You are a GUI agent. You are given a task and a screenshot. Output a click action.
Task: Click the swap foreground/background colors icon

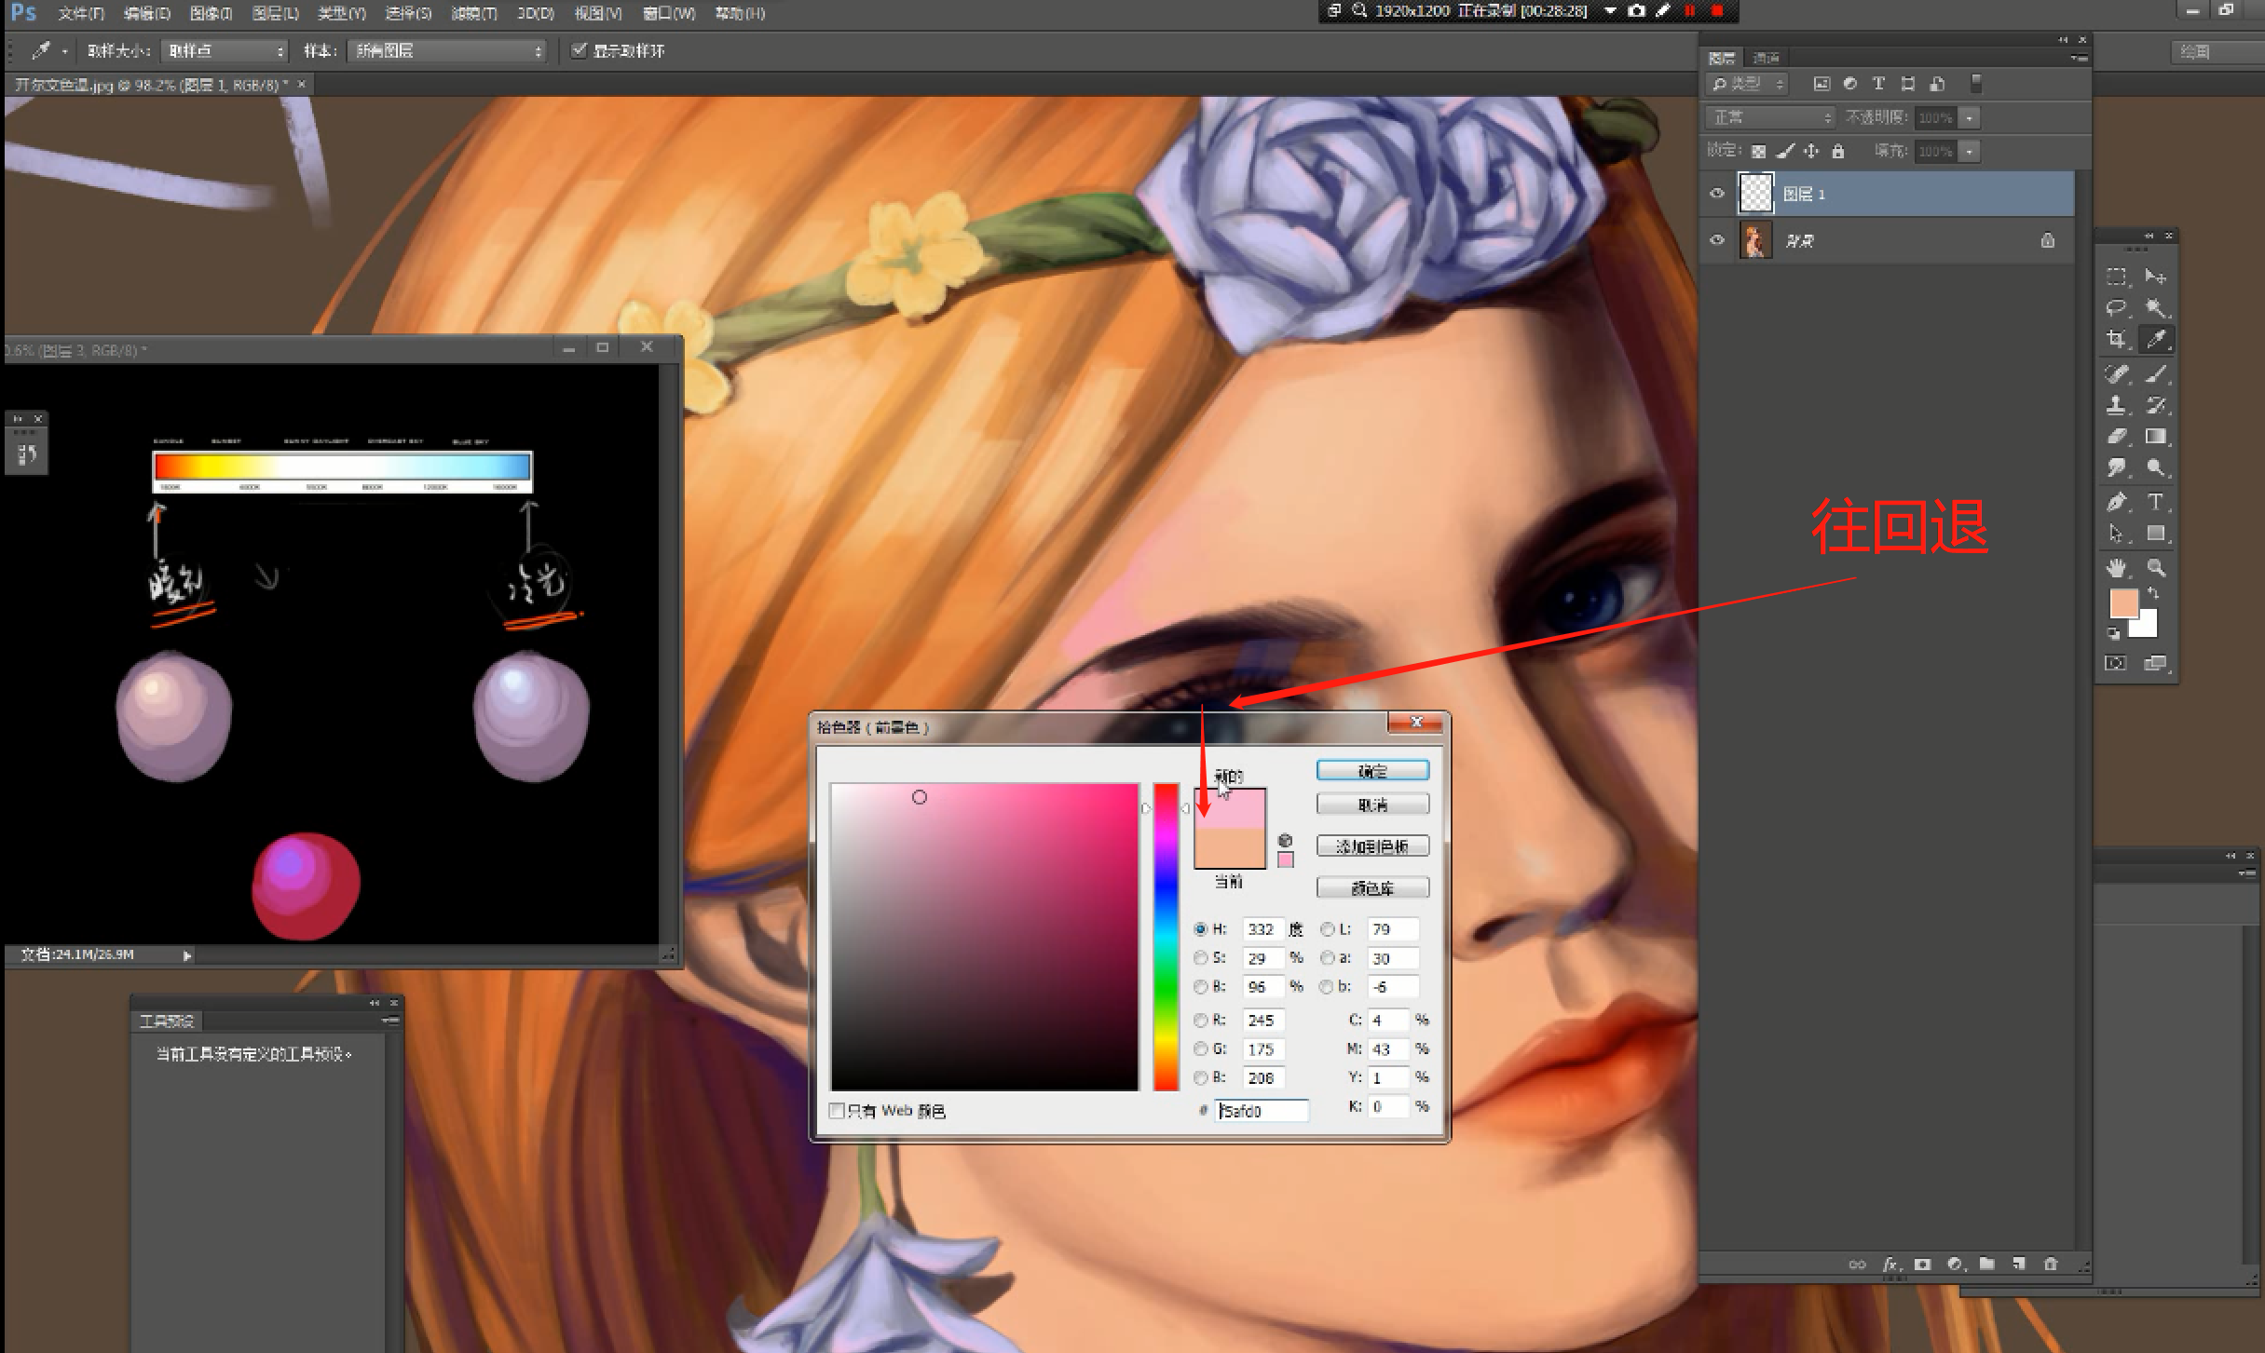click(2153, 592)
